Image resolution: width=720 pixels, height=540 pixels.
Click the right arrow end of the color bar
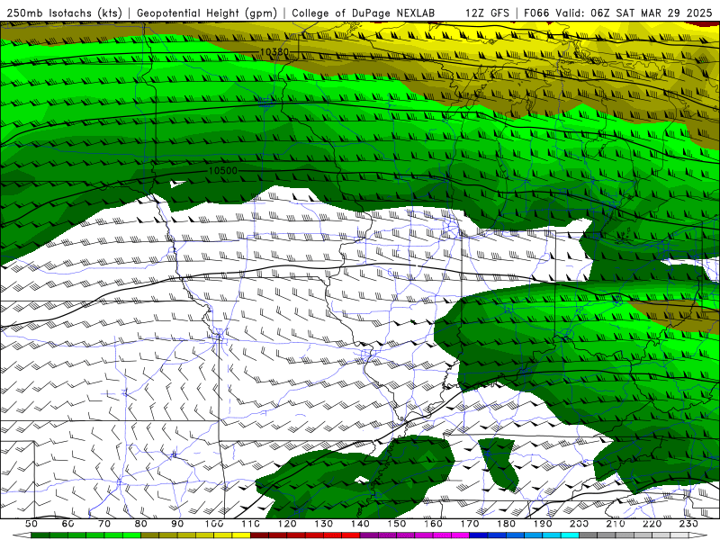click(698, 535)
